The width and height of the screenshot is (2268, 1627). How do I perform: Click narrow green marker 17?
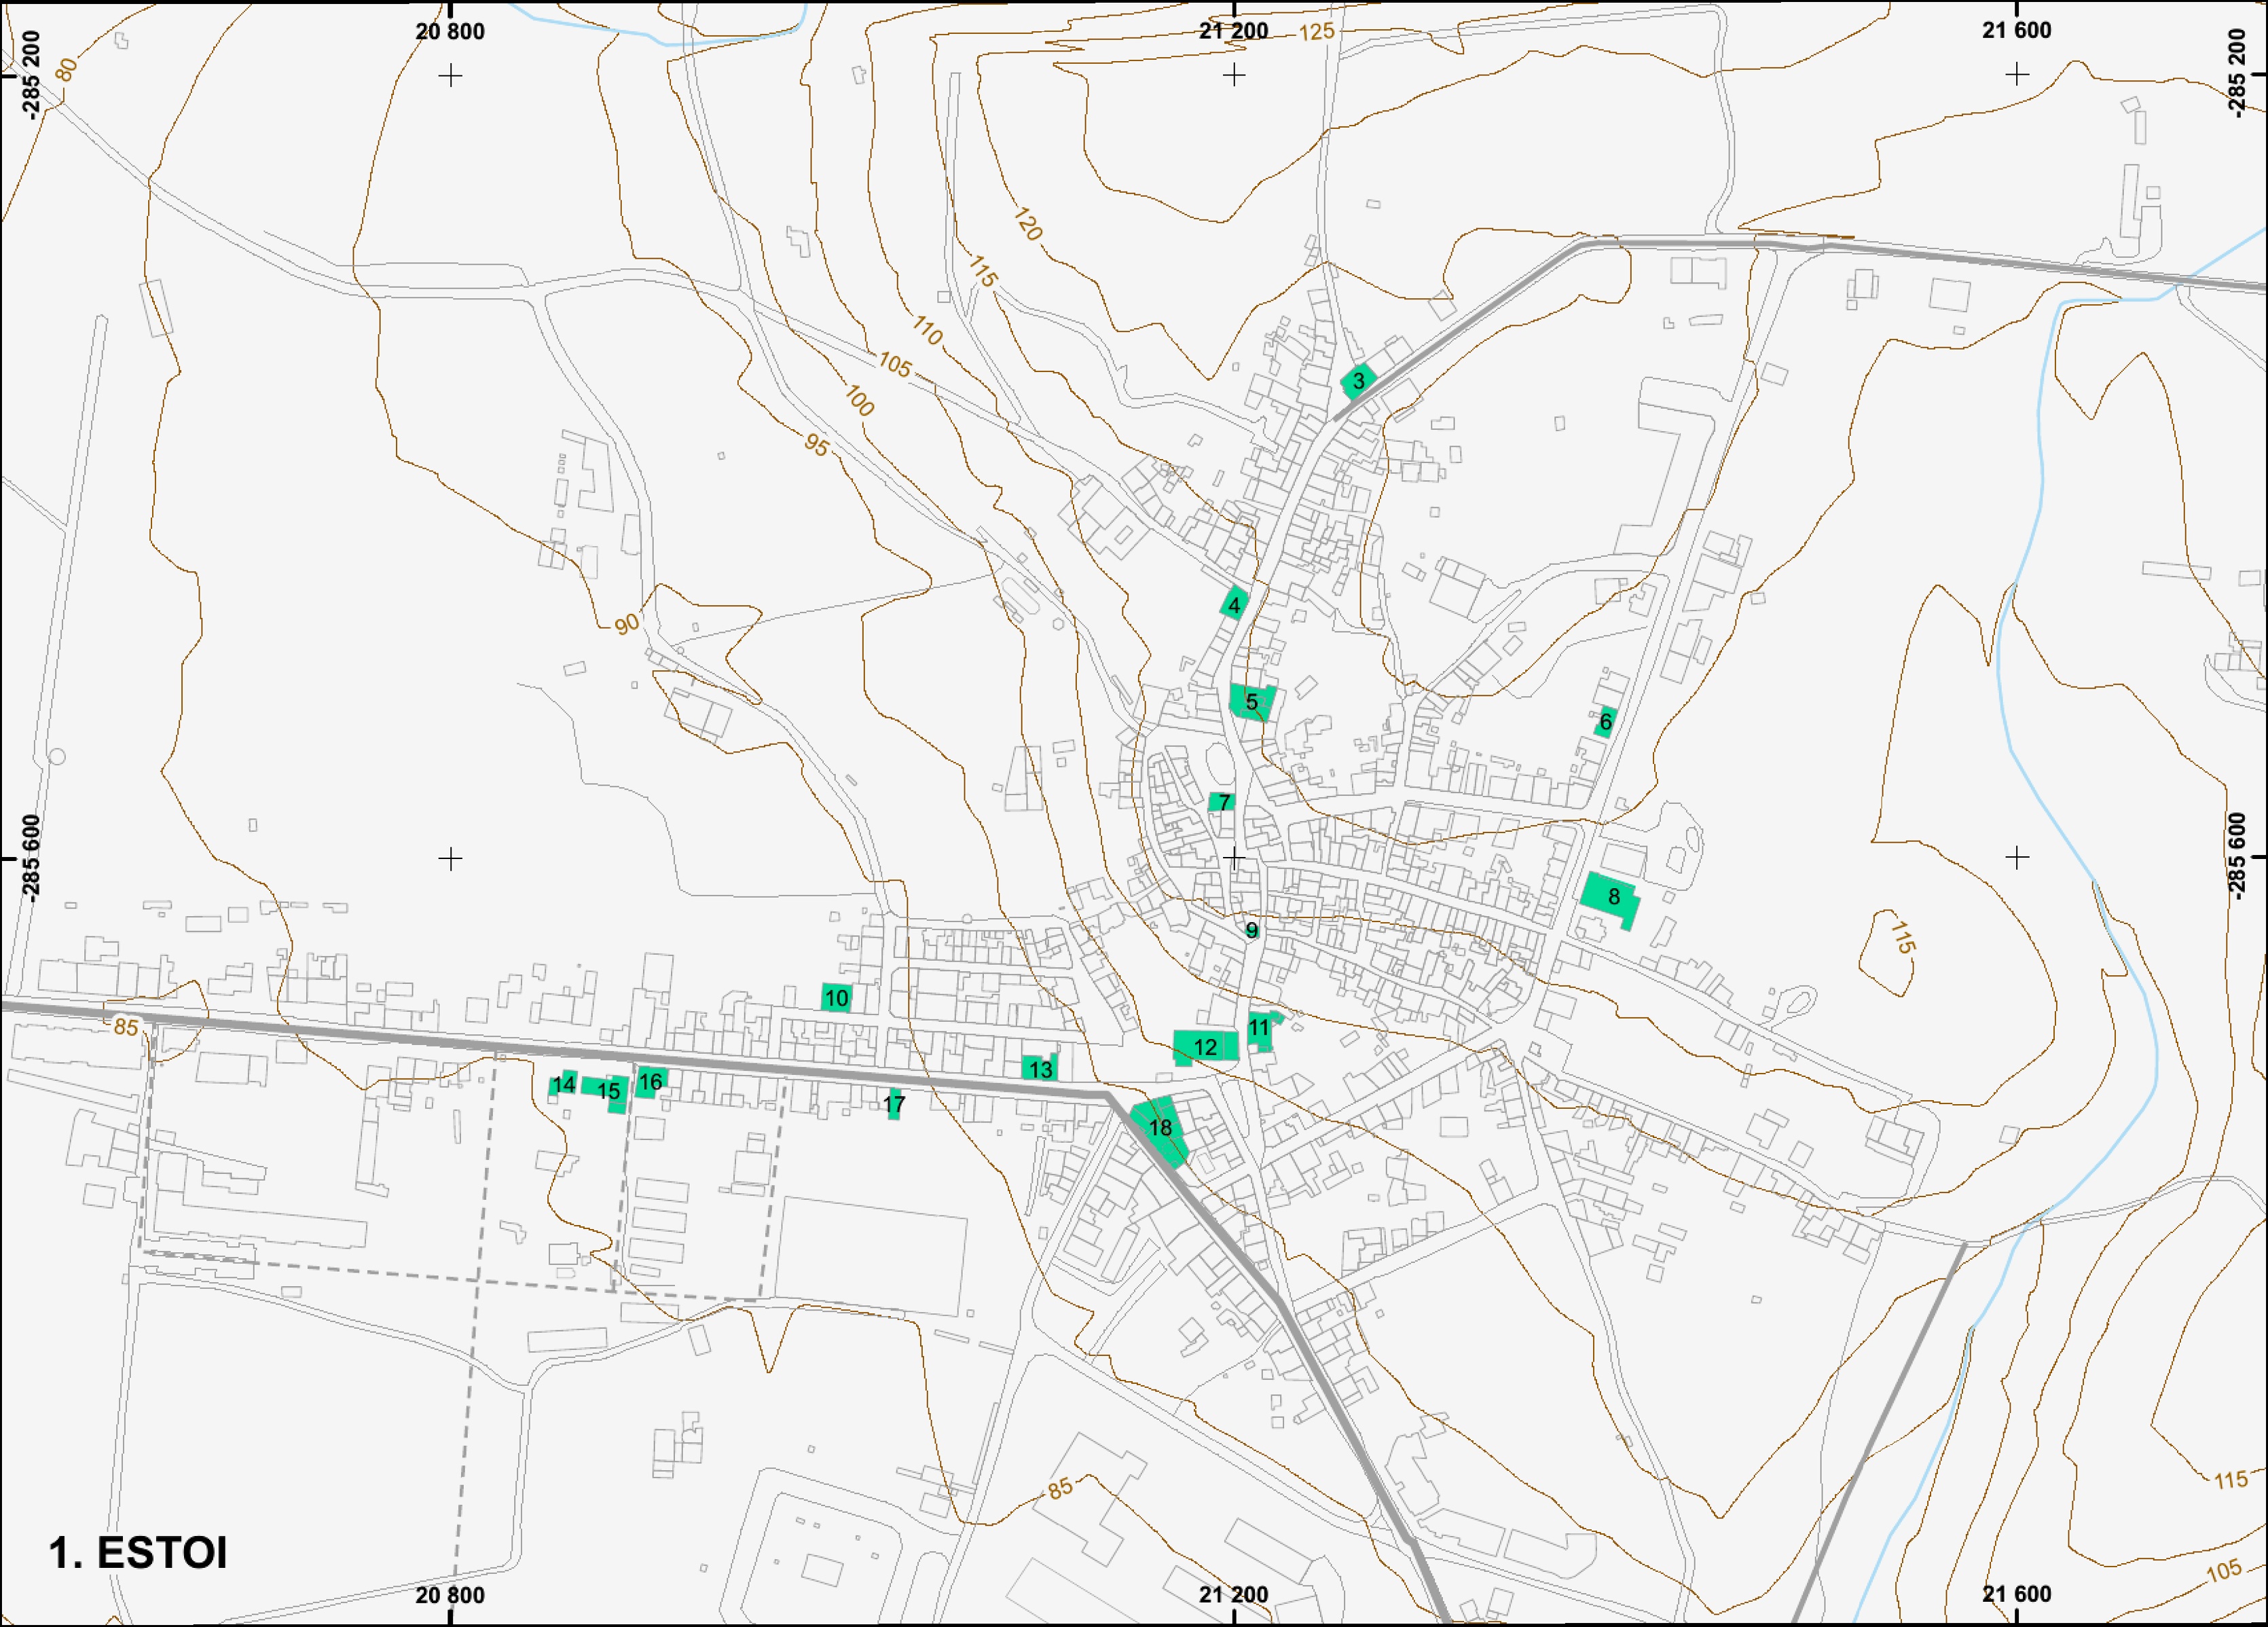(894, 1104)
